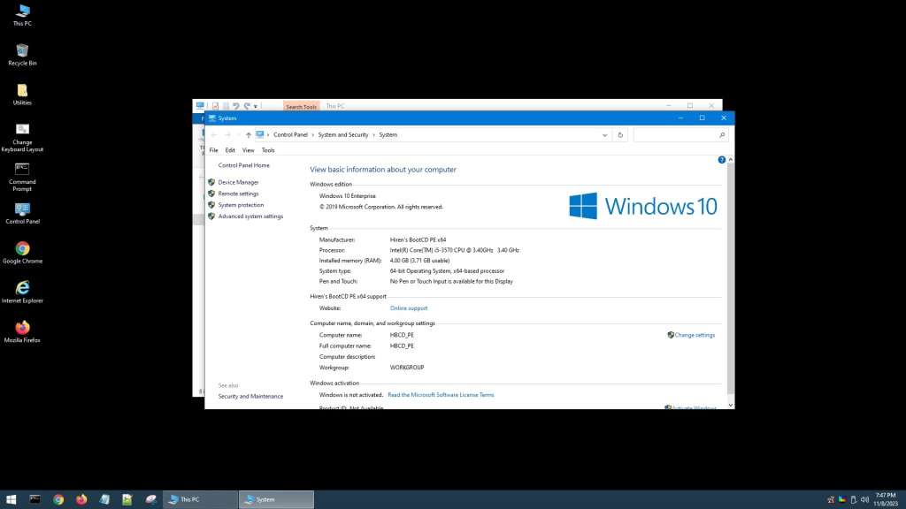Open the Tools menu
The width and height of the screenshot is (906, 509).
click(x=268, y=150)
